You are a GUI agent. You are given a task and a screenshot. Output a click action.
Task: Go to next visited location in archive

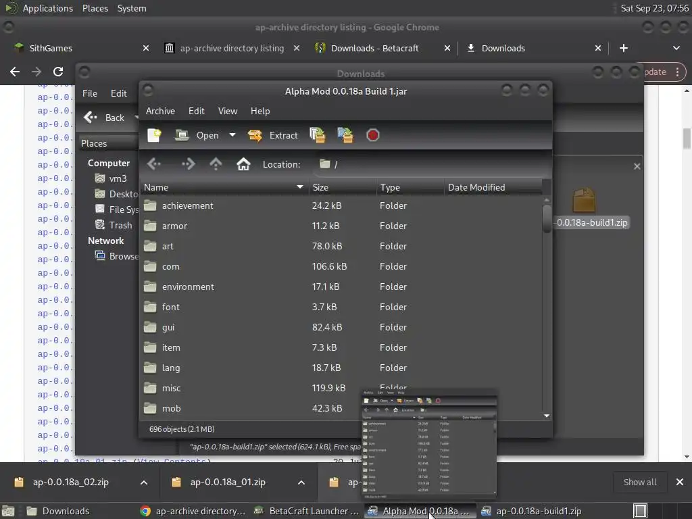click(188, 164)
